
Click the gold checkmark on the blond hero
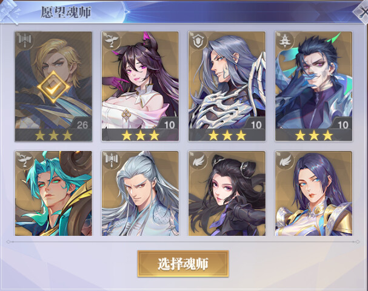(x=53, y=87)
